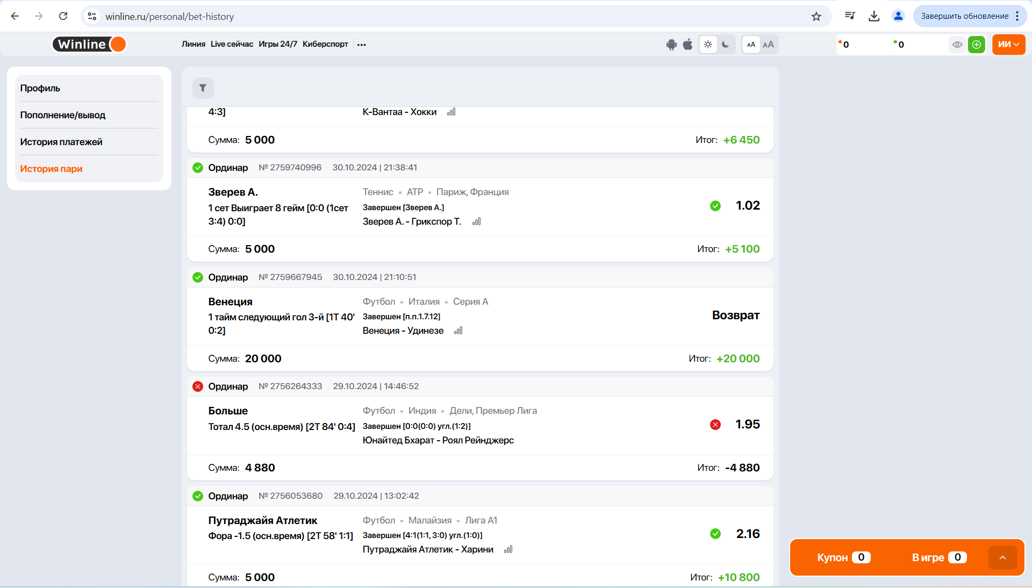The width and height of the screenshot is (1032, 588).
Task: Click the В игре button
Action: point(938,557)
